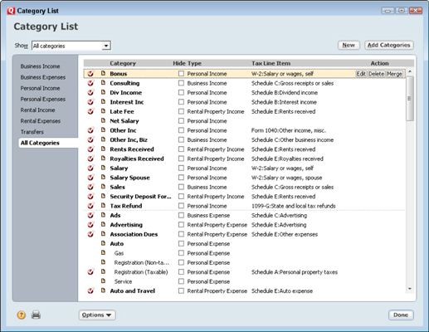Image resolution: width=429 pixels, height=332 pixels.
Task: Click the scrollbar up arrow
Action: [410, 71]
